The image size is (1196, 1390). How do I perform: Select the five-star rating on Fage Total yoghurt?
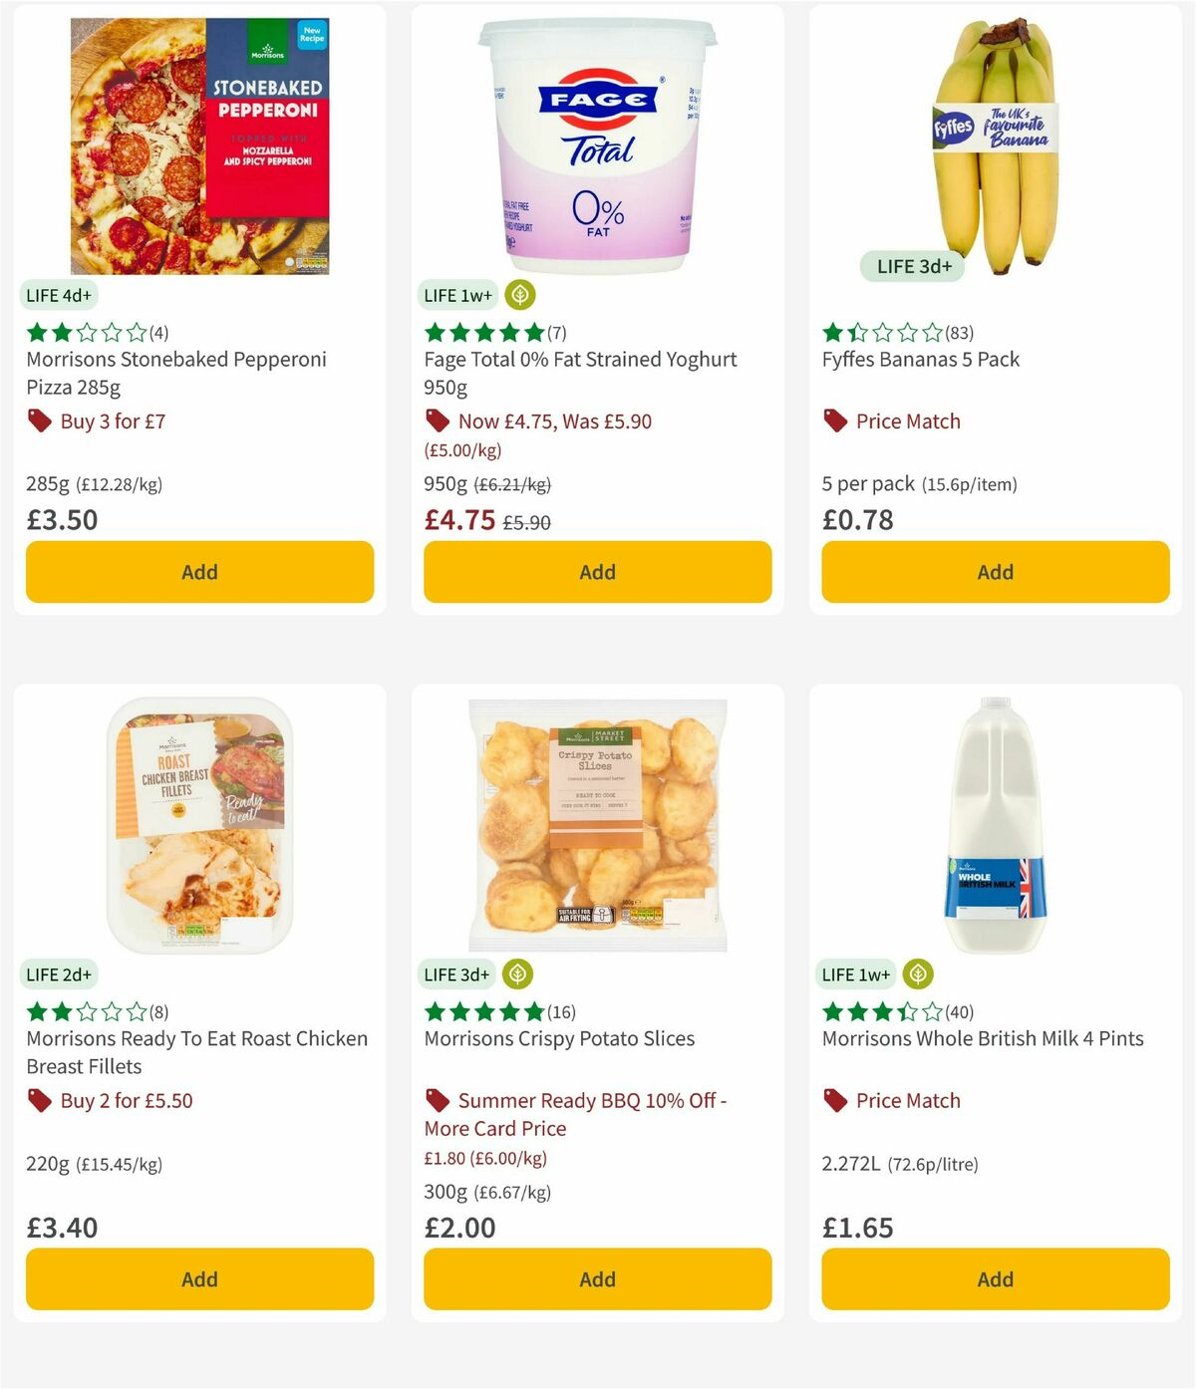[x=479, y=330]
